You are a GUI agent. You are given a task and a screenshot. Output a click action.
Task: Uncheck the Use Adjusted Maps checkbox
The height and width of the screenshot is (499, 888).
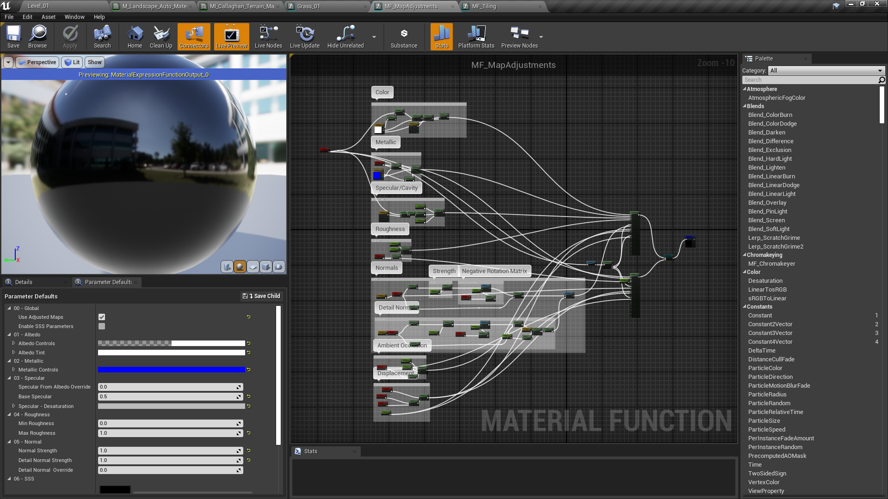click(102, 317)
